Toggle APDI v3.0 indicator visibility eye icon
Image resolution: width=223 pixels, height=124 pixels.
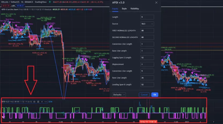click(34, 102)
